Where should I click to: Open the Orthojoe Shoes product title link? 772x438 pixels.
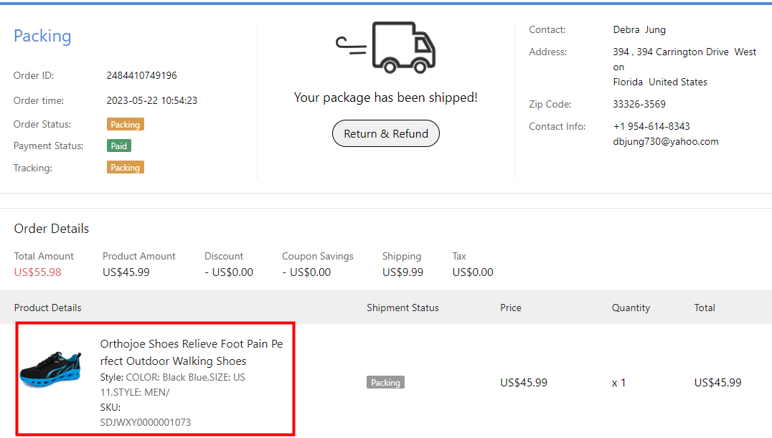[x=191, y=352]
